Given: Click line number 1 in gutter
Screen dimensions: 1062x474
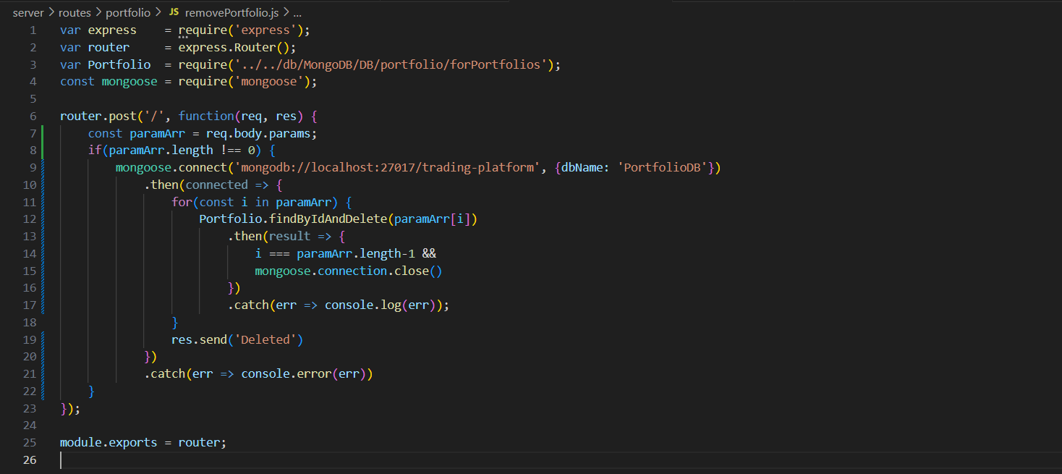Looking at the screenshot, I should click(x=33, y=30).
